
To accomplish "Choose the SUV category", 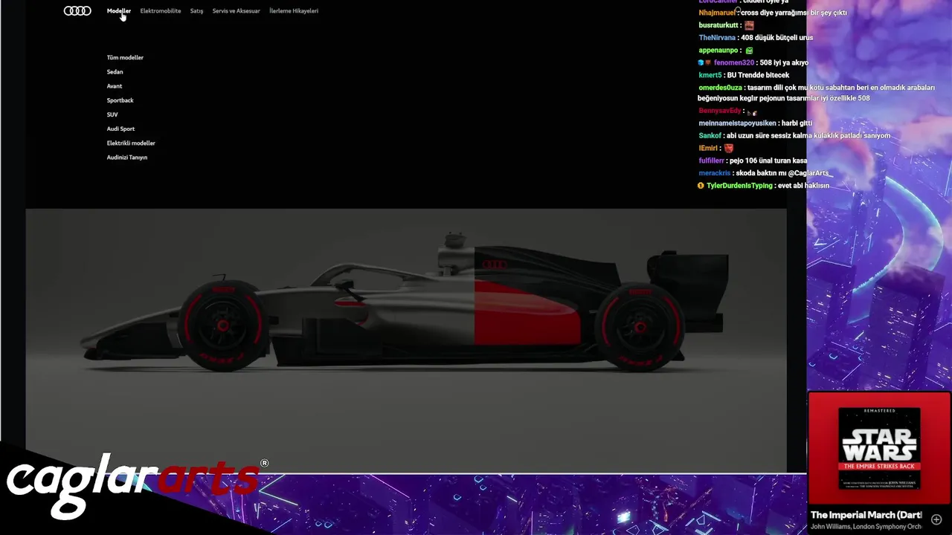I will [x=112, y=114].
